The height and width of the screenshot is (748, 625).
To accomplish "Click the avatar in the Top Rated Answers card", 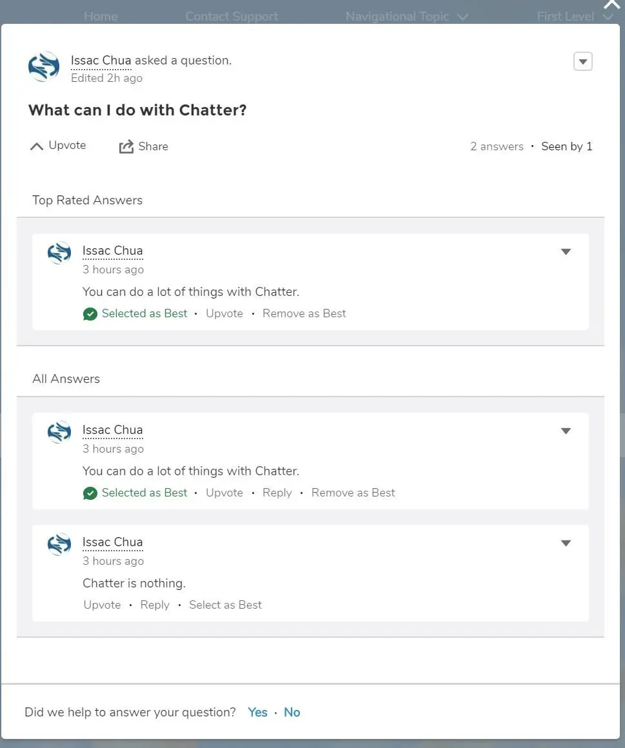I will (x=59, y=253).
